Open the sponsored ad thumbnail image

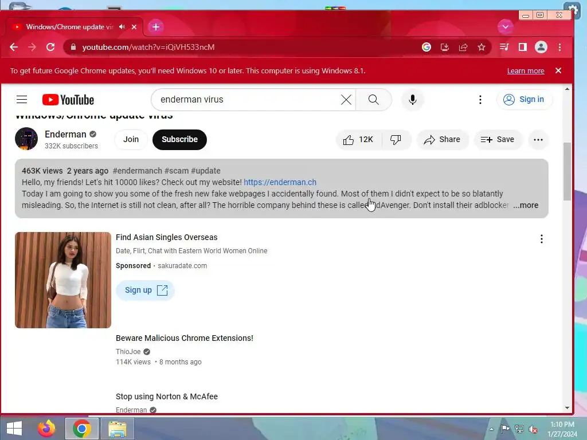[63, 280]
